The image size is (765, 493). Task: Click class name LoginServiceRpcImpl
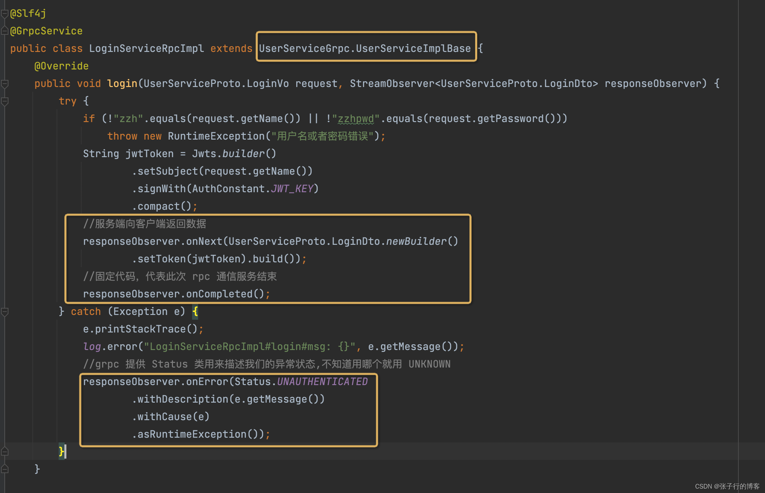pos(147,49)
